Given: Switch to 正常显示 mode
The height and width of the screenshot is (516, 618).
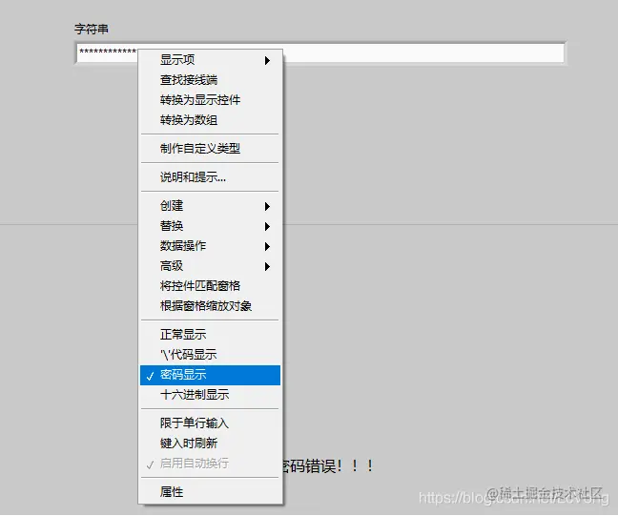Looking at the screenshot, I should tap(210, 335).
